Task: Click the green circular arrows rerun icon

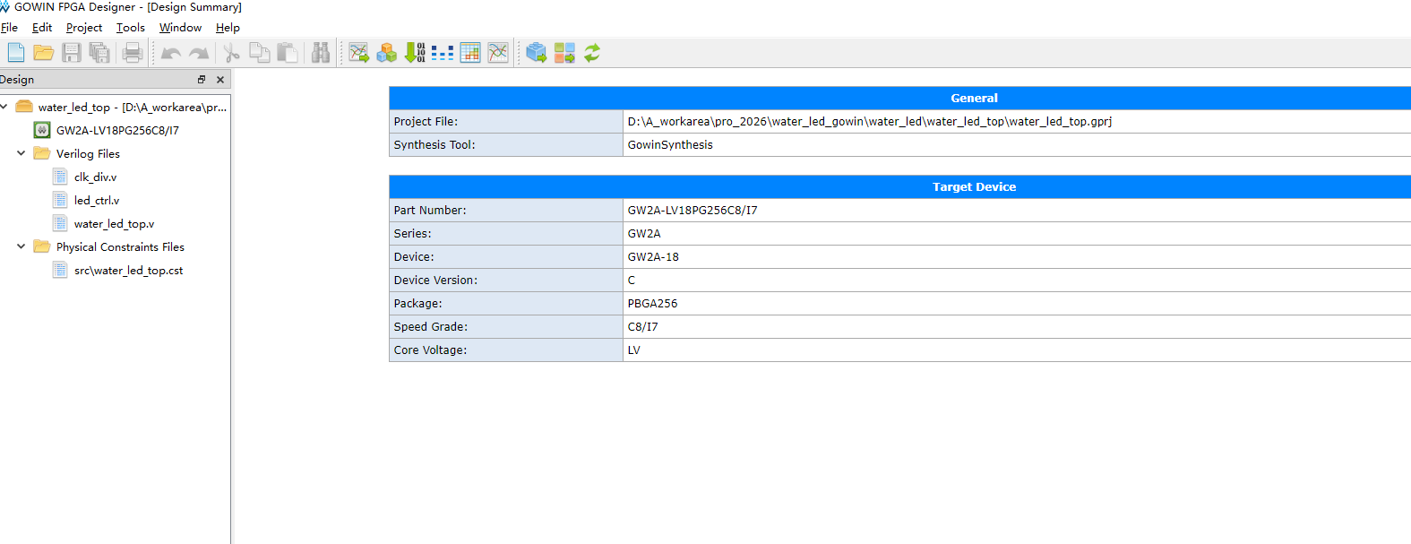Action: (592, 53)
